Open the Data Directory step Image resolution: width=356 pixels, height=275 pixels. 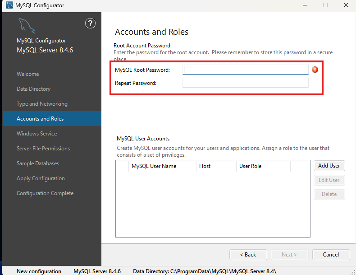34,89
